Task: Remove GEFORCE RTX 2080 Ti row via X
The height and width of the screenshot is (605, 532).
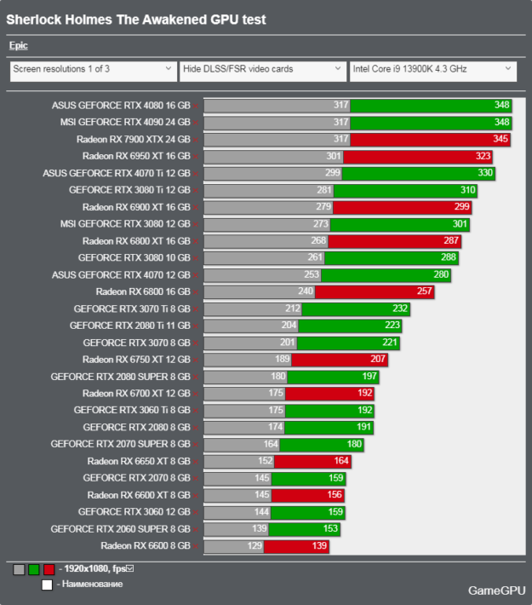Action: pos(196,326)
